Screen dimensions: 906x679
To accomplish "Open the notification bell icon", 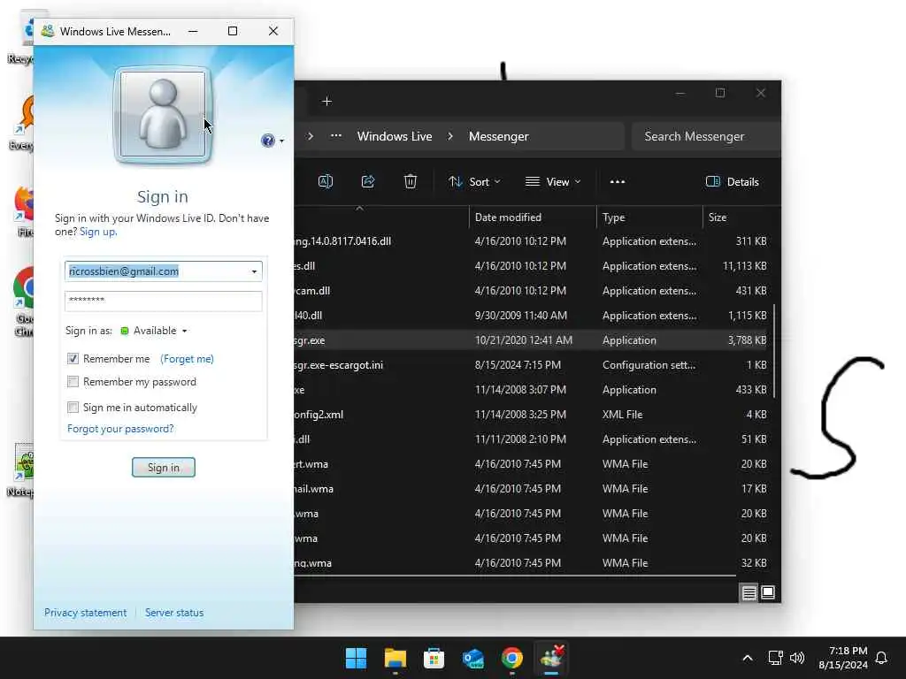I will [x=881, y=658].
